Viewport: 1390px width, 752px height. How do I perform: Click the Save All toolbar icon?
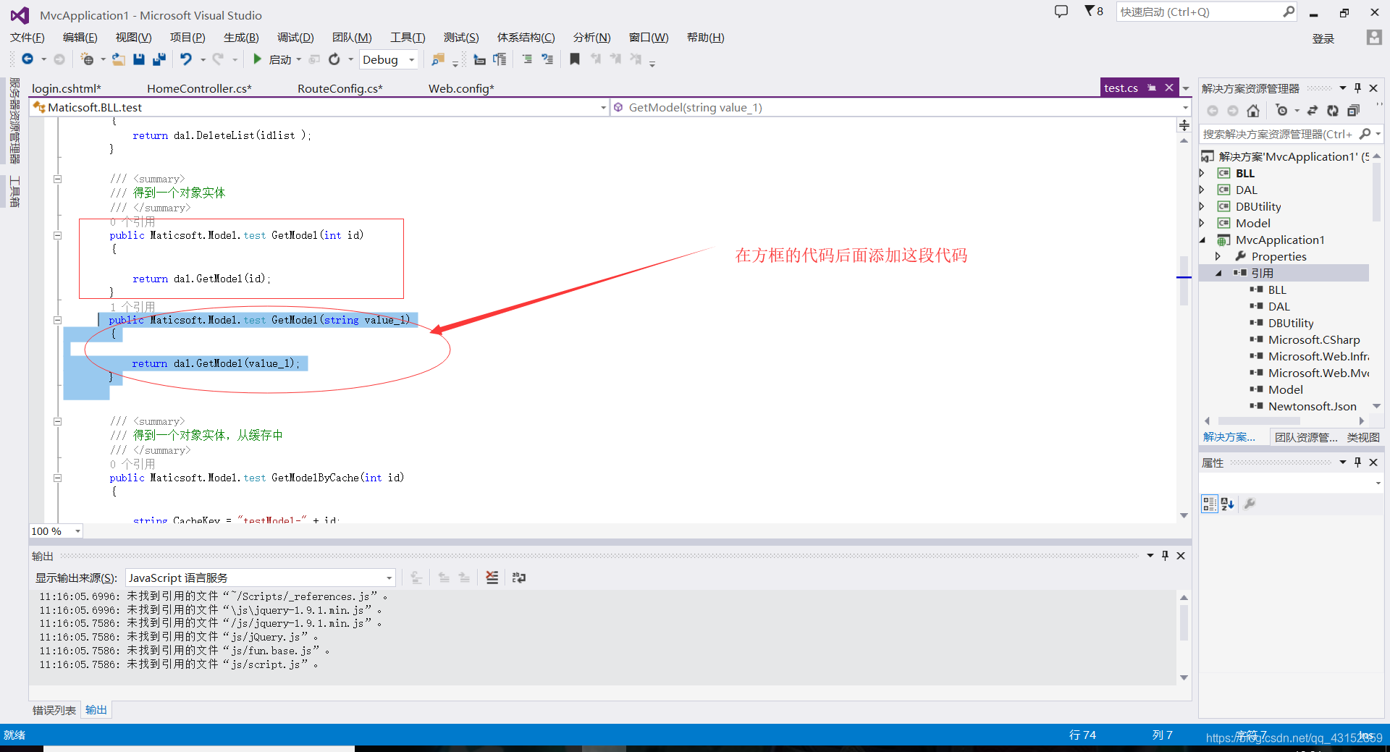click(159, 59)
